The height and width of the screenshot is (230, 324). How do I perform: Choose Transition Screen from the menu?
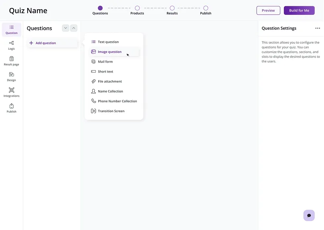114,111
